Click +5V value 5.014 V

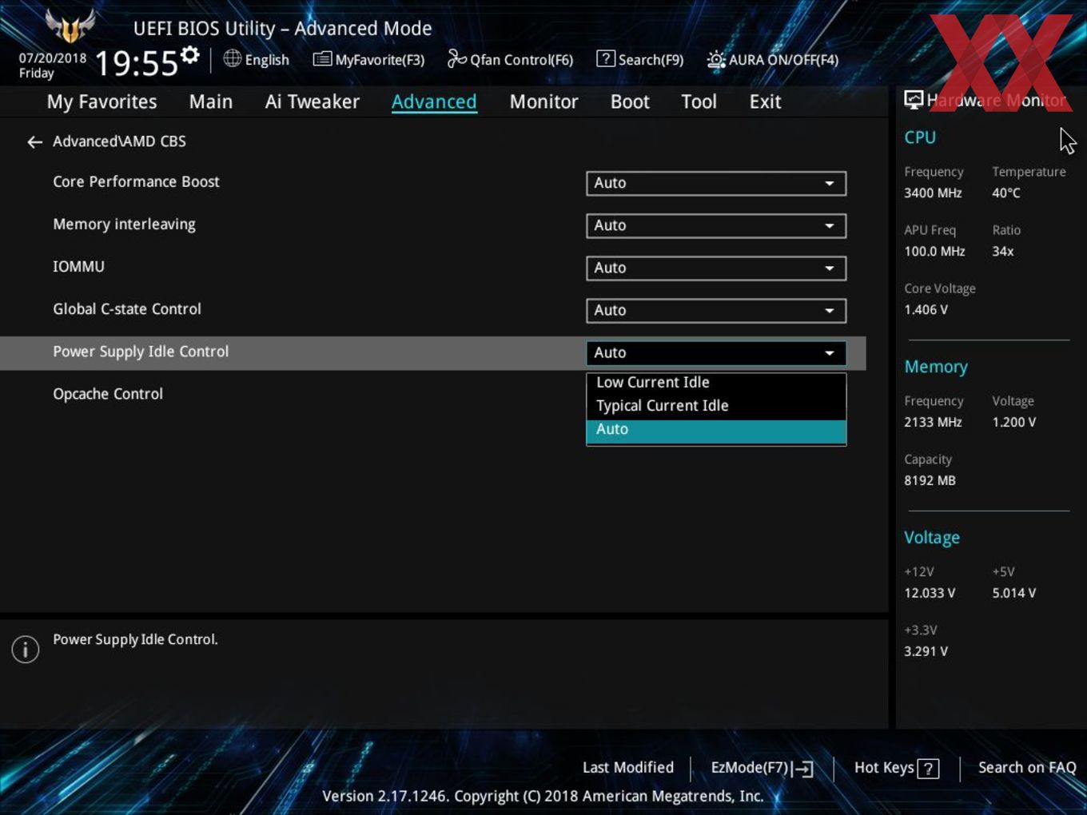pyautogui.click(x=1013, y=594)
